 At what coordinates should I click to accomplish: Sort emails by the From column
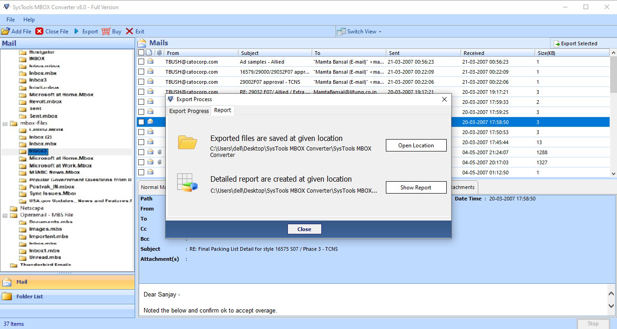click(201, 53)
